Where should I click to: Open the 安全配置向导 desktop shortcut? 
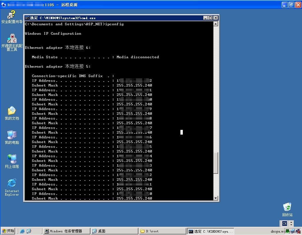pos(11,17)
